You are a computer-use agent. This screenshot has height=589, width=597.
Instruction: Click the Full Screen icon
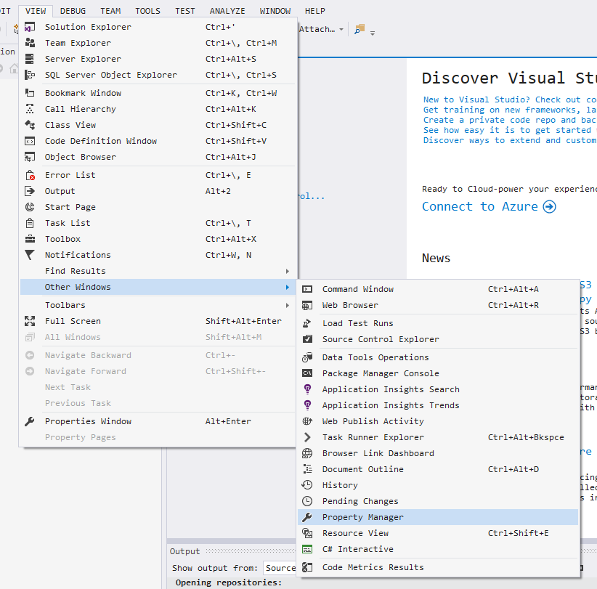(30, 322)
